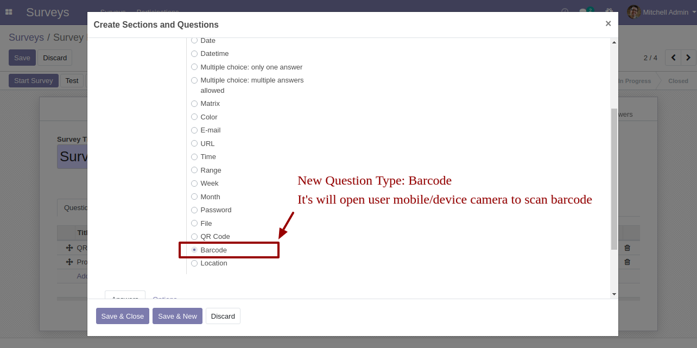This screenshot has width=697, height=348.
Task: Pick the Color question type option
Action: pos(194,117)
